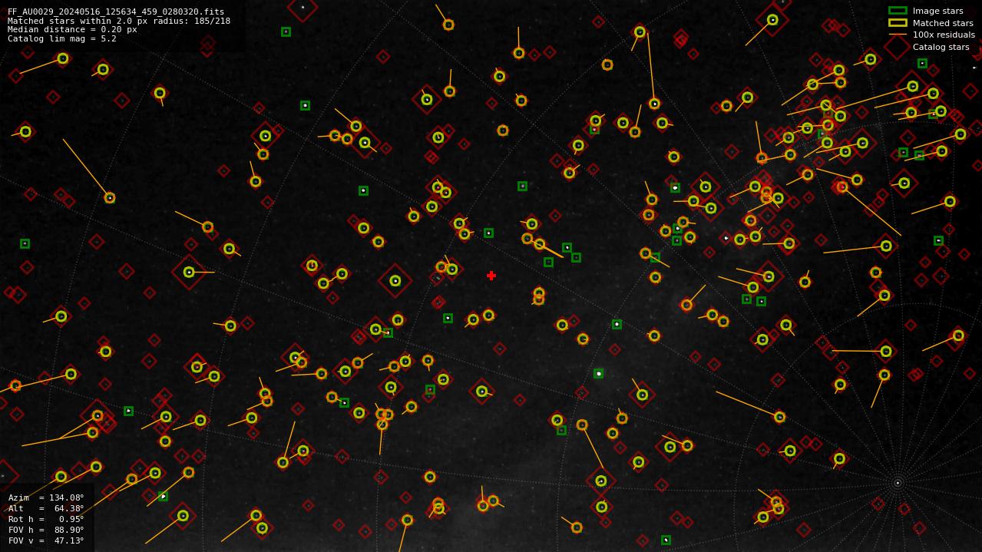Click the 'Catalog lim mag = 5.2' text
The width and height of the screenshot is (982, 552).
(62, 38)
